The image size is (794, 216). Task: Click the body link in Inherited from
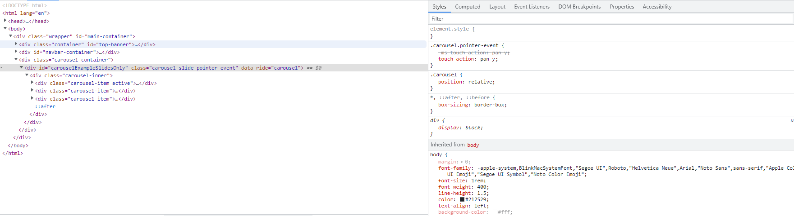473,145
